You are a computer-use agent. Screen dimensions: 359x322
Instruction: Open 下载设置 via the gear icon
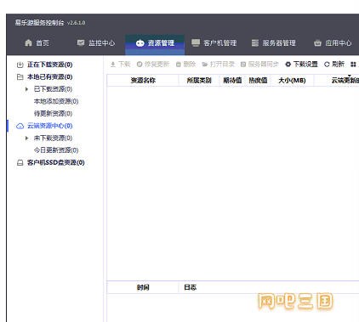pyautogui.click(x=288, y=65)
